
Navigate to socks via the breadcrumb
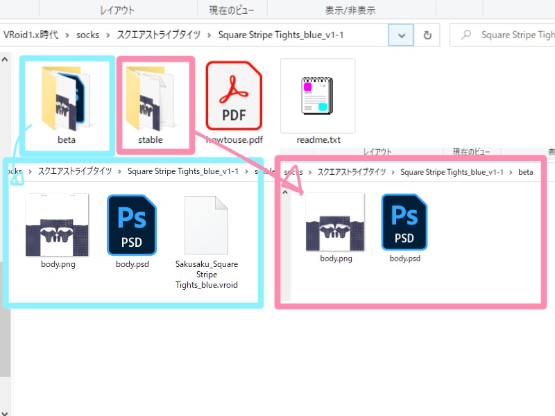87,34
